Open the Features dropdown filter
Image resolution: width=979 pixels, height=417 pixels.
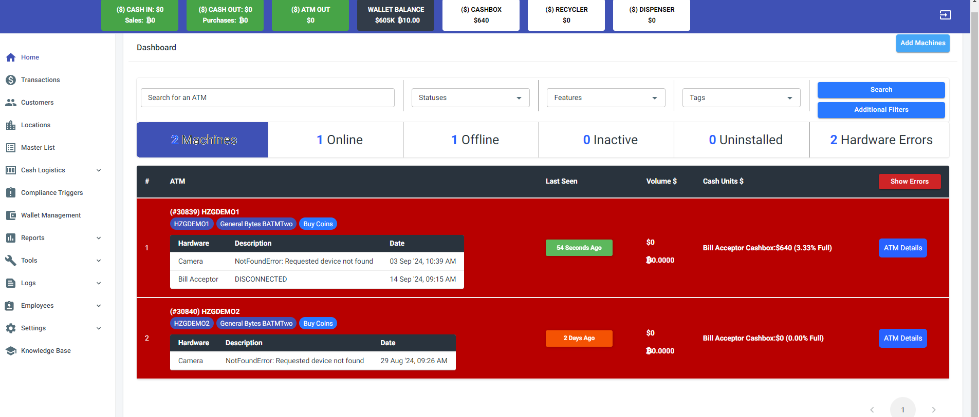(605, 98)
